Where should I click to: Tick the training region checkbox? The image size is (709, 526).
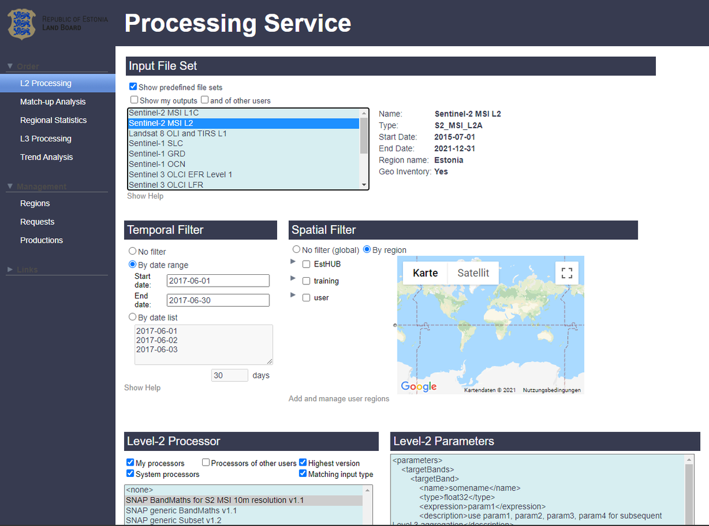pos(306,281)
